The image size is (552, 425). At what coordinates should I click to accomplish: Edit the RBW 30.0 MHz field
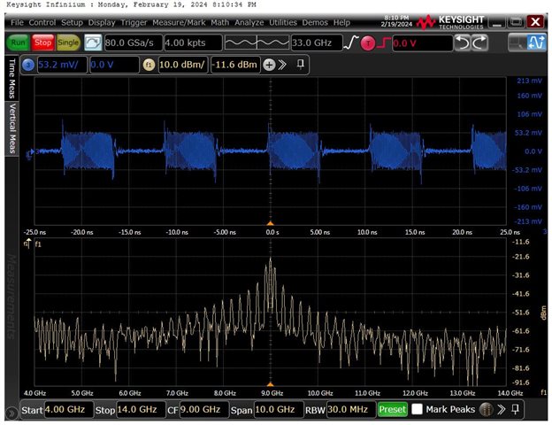pos(350,409)
